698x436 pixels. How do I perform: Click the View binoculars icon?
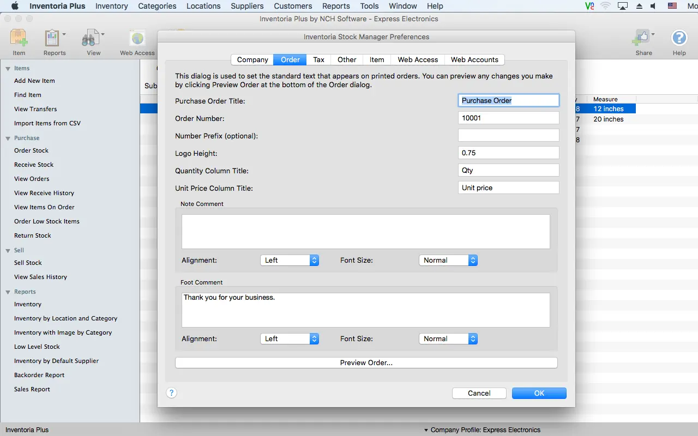coord(90,39)
